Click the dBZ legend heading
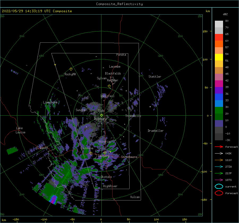The height and width of the screenshot is (223, 239). [x=225, y=14]
